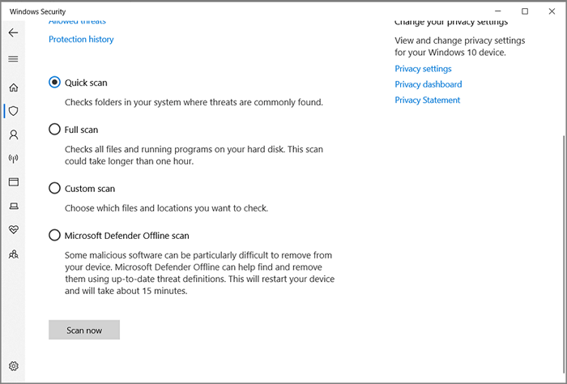Viewport: 567px width, 384px height.
Task: Open Account protection person icon
Action: click(13, 134)
